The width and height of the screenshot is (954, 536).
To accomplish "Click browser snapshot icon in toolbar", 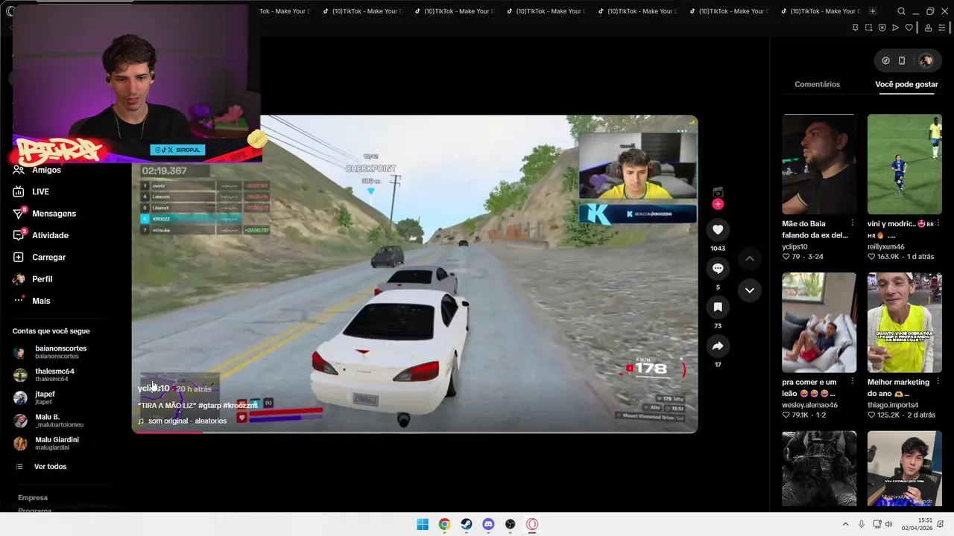I will 868,28.
